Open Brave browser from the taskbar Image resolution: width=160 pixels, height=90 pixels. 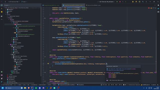point(29,88)
